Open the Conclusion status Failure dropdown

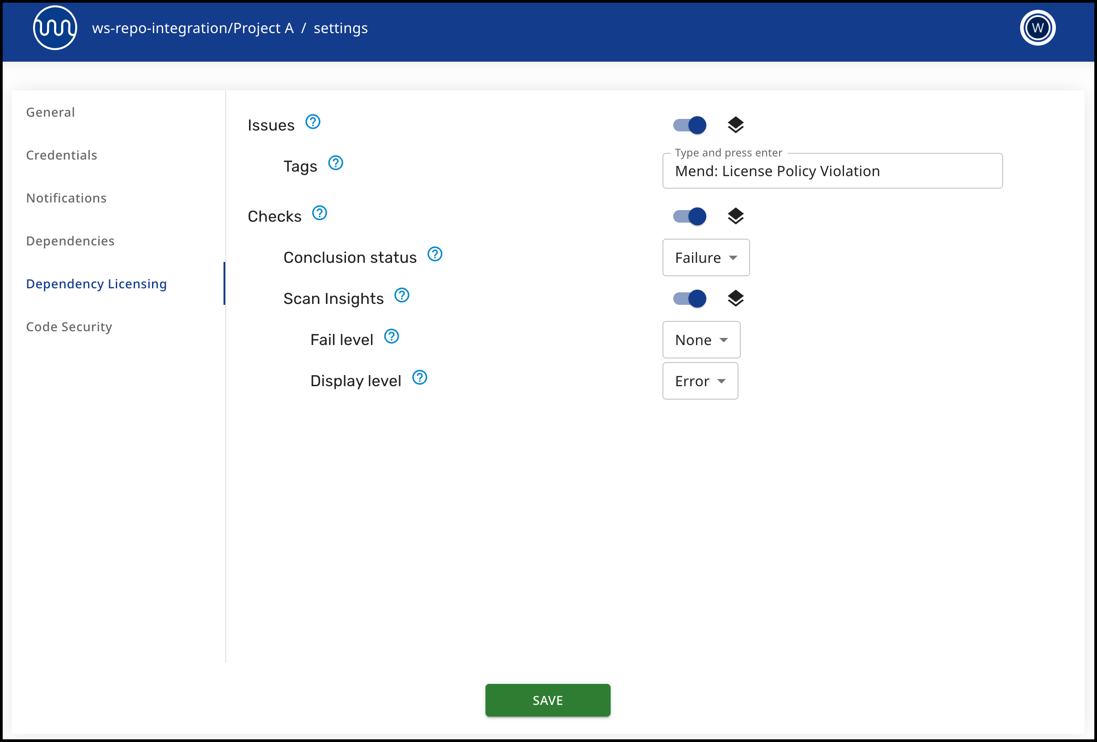click(705, 258)
